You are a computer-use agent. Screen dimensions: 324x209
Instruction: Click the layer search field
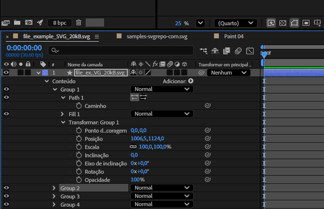point(121,50)
